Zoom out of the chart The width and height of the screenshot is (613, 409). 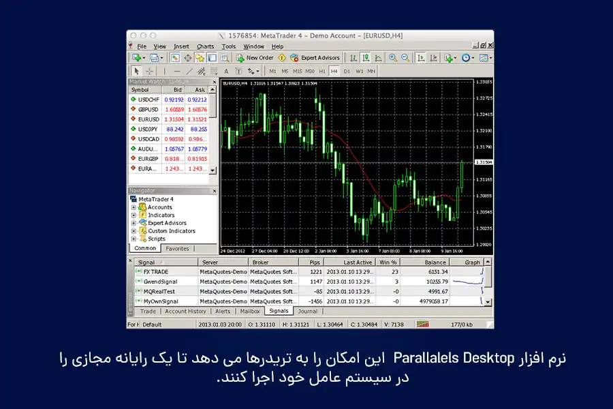tap(405, 58)
